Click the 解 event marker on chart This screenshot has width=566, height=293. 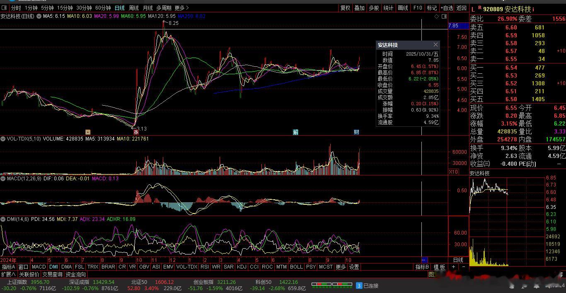pyautogui.click(x=295, y=132)
